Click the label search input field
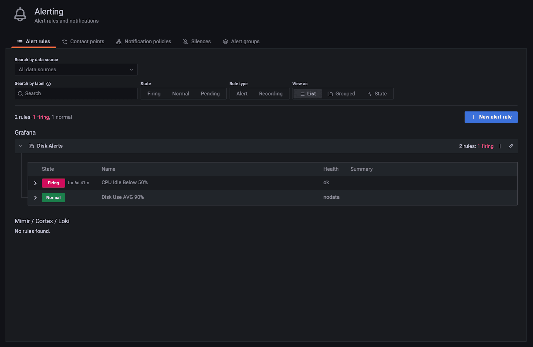 click(x=77, y=94)
